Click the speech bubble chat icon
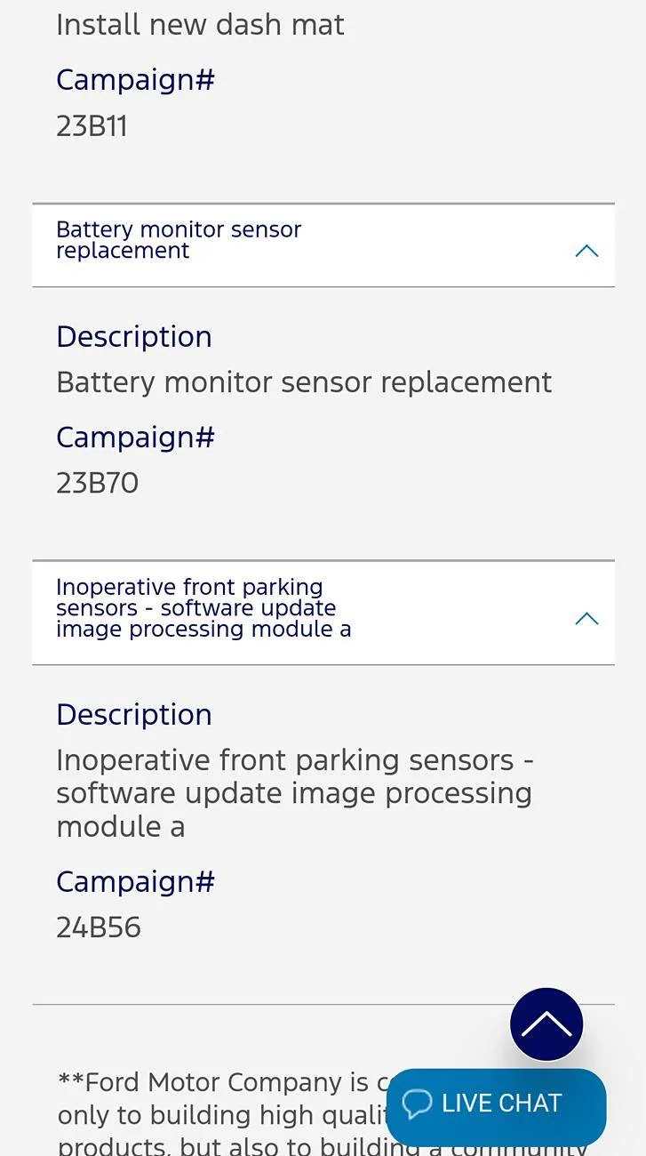This screenshot has width=646, height=1156. pos(417,1104)
